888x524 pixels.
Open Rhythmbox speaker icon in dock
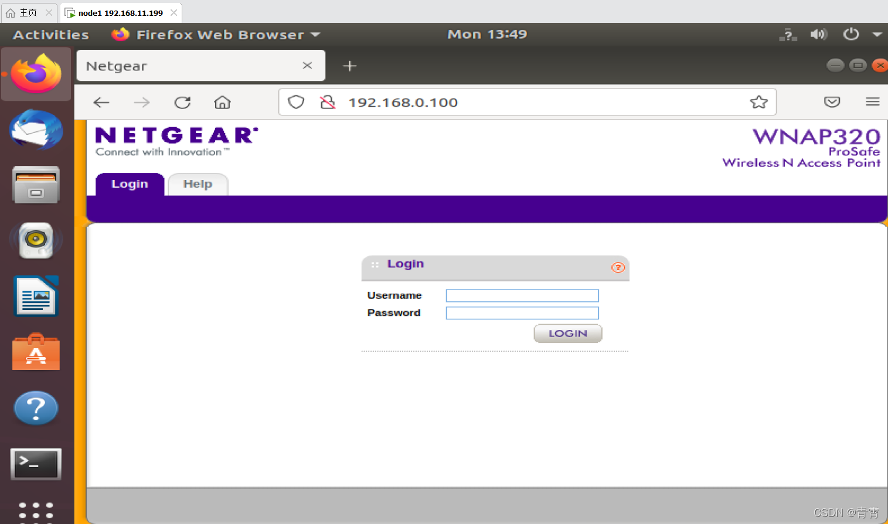click(36, 240)
